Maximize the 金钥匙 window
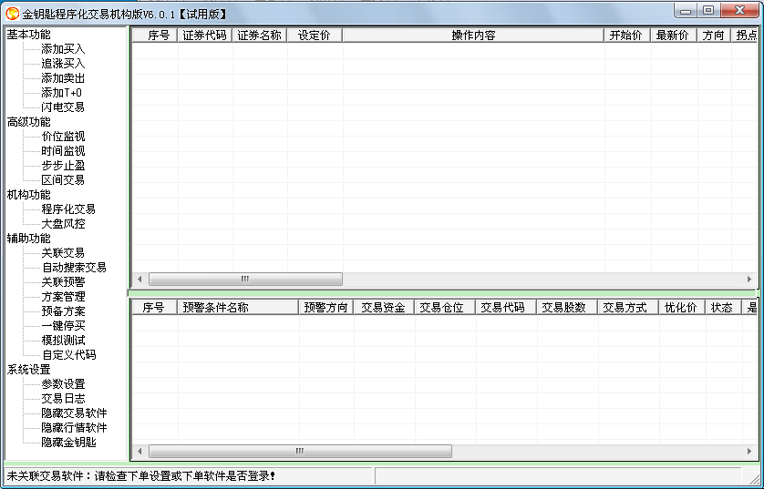The image size is (764, 489). (708, 11)
